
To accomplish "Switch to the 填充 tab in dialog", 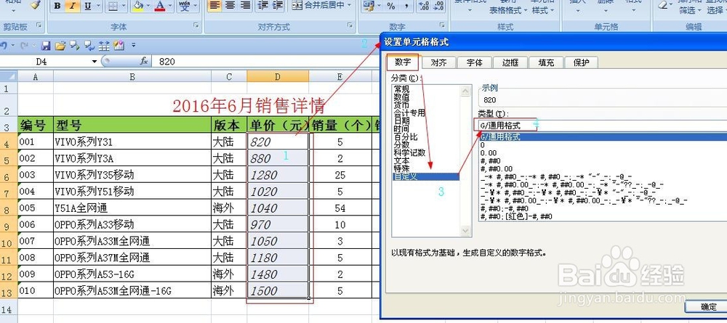I will [x=546, y=62].
